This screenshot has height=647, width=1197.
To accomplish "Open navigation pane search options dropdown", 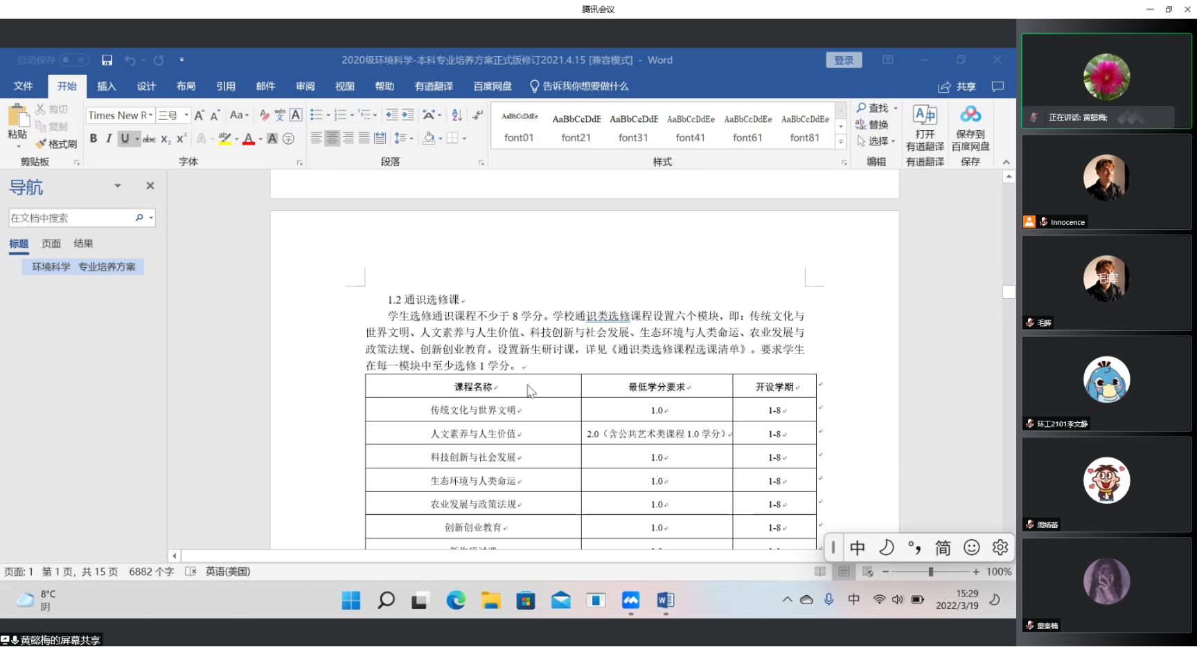I will coord(151,218).
